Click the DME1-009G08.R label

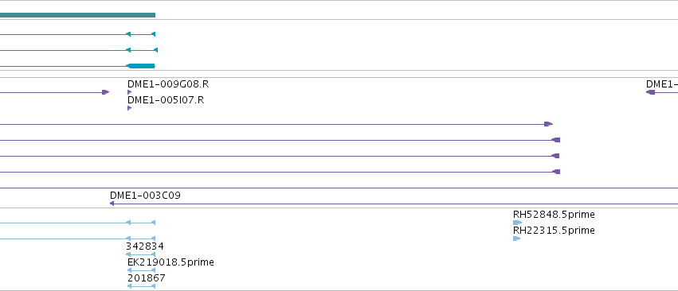168,83
